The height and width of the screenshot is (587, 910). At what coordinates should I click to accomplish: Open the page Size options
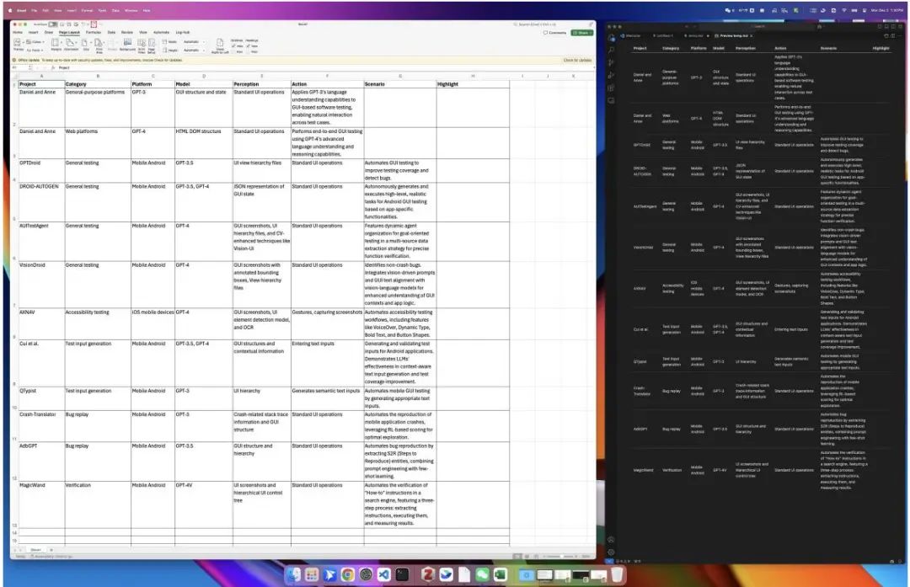[x=85, y=45]
